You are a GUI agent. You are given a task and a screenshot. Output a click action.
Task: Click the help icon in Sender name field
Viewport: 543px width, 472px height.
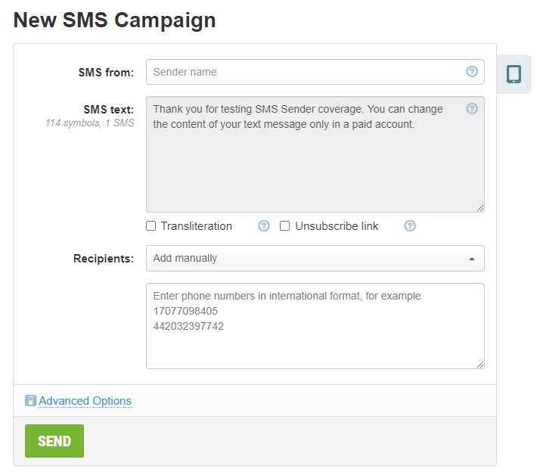[472, 72]
